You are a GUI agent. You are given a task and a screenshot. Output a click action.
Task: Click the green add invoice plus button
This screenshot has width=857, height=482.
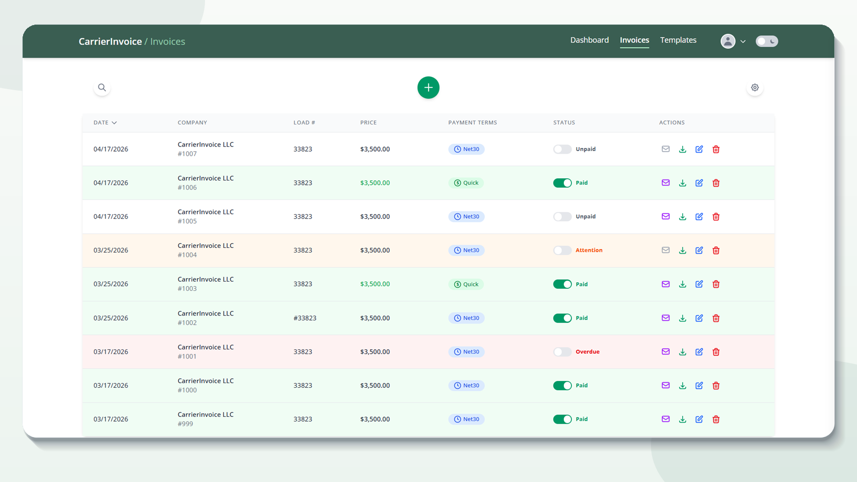tap(428, 88)
